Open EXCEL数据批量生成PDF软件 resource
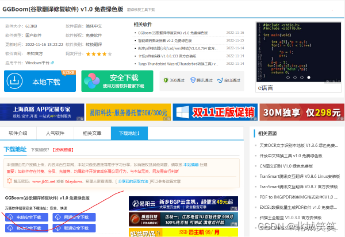 click(298, 207)
